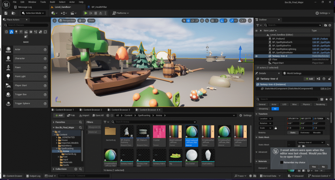Open the Lights category in Place Actors
The image size is (335, 180).
pos(16,32)
